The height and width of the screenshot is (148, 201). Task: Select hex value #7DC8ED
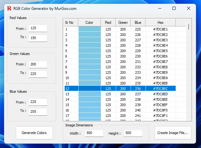(x=160, y=94)
